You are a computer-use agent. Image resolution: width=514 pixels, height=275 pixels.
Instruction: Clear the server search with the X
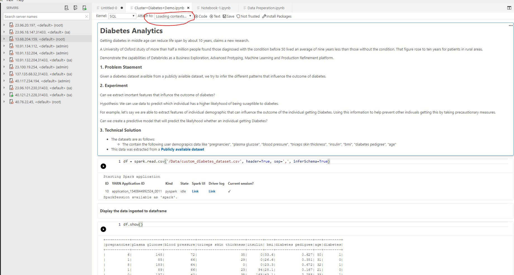(x=87, y=16)
